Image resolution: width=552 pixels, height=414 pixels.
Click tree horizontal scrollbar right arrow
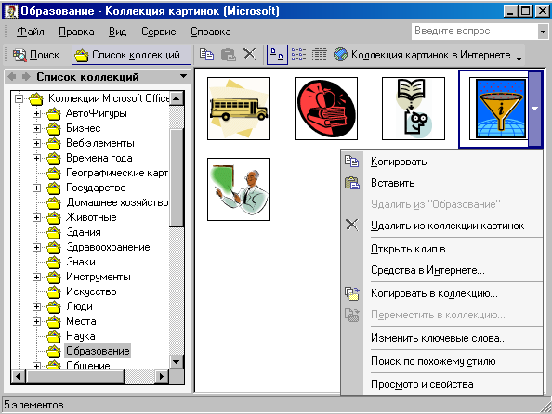162,377
